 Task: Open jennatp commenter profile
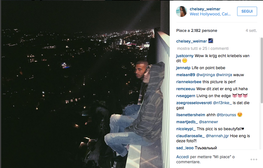coord(183,68)
